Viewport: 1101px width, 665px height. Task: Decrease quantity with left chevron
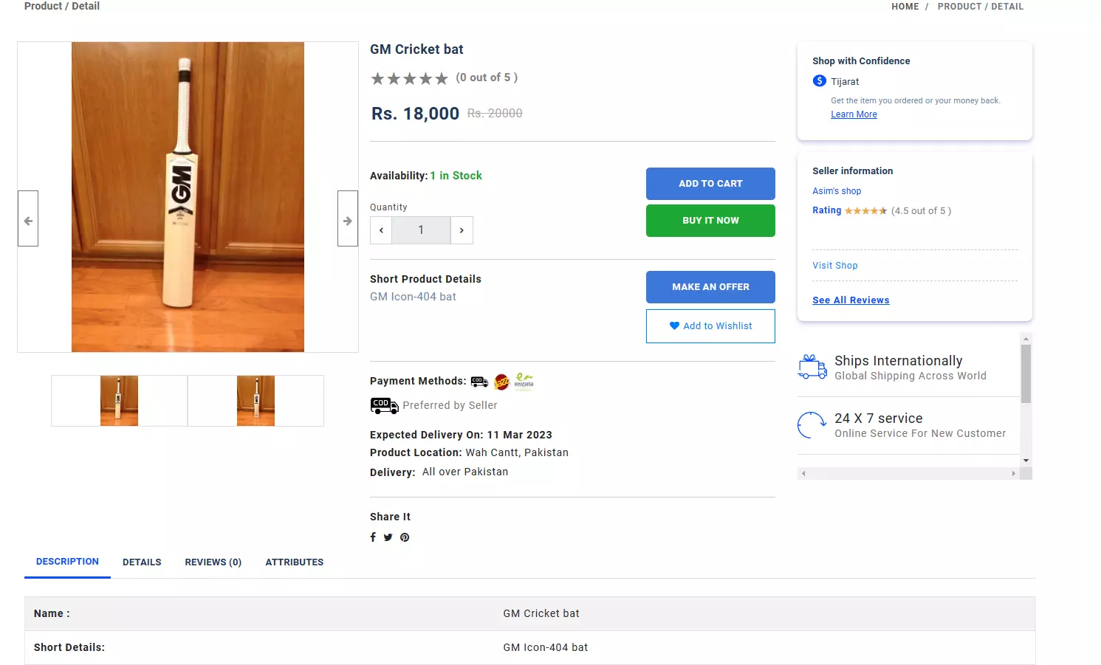(381, 230)
